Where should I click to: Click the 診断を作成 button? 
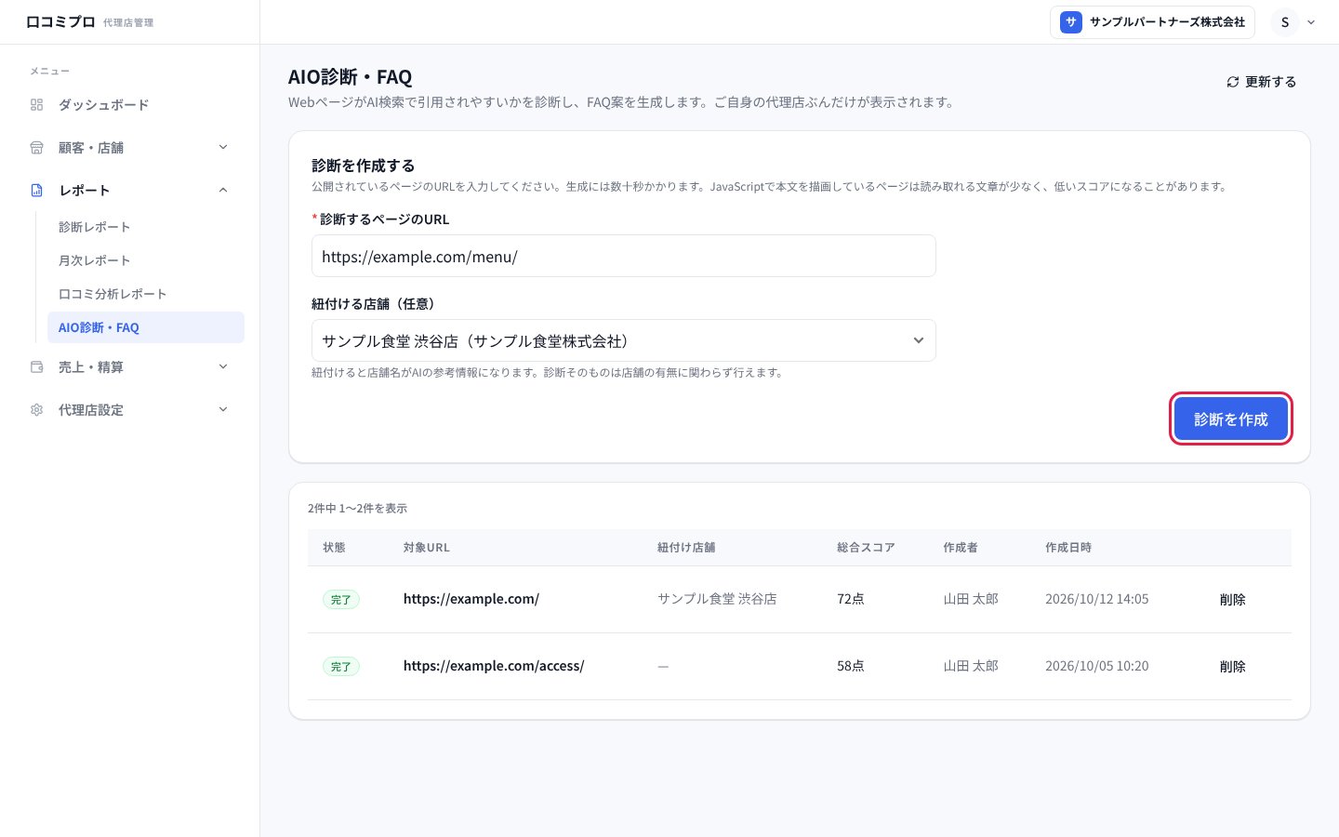(x=1231, y=418)
